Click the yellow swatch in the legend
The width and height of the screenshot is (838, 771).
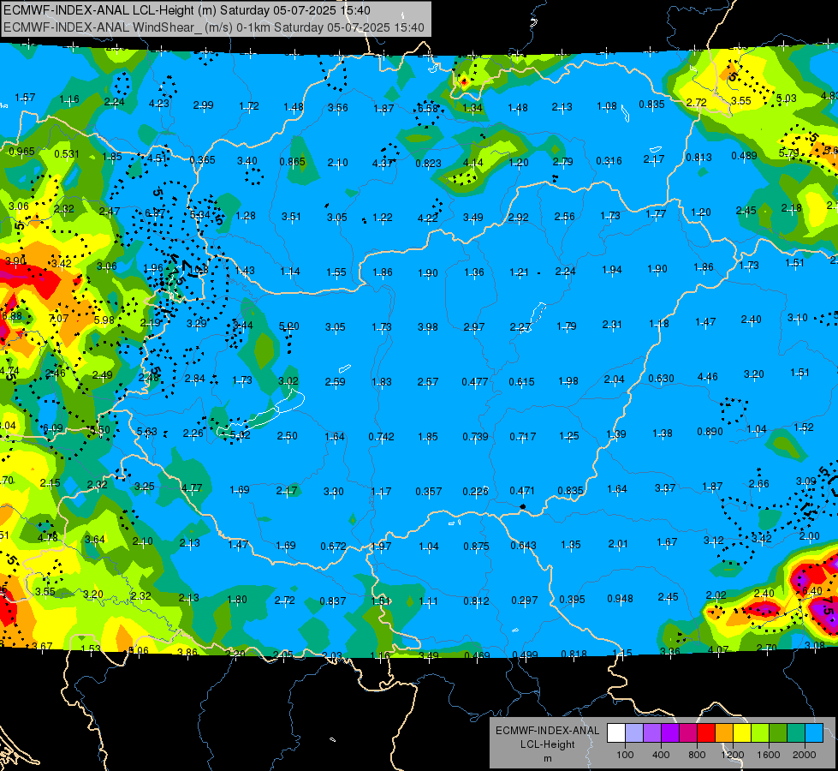click(x=742, y=732)
